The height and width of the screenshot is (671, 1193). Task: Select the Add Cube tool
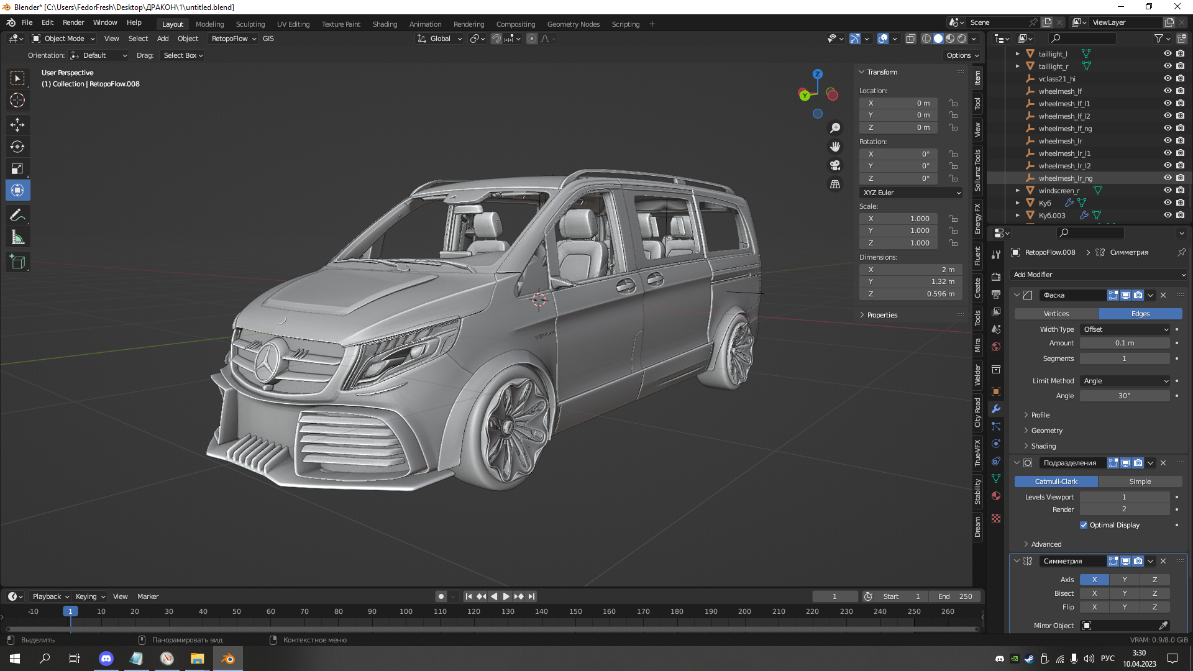tap(17, 262)
